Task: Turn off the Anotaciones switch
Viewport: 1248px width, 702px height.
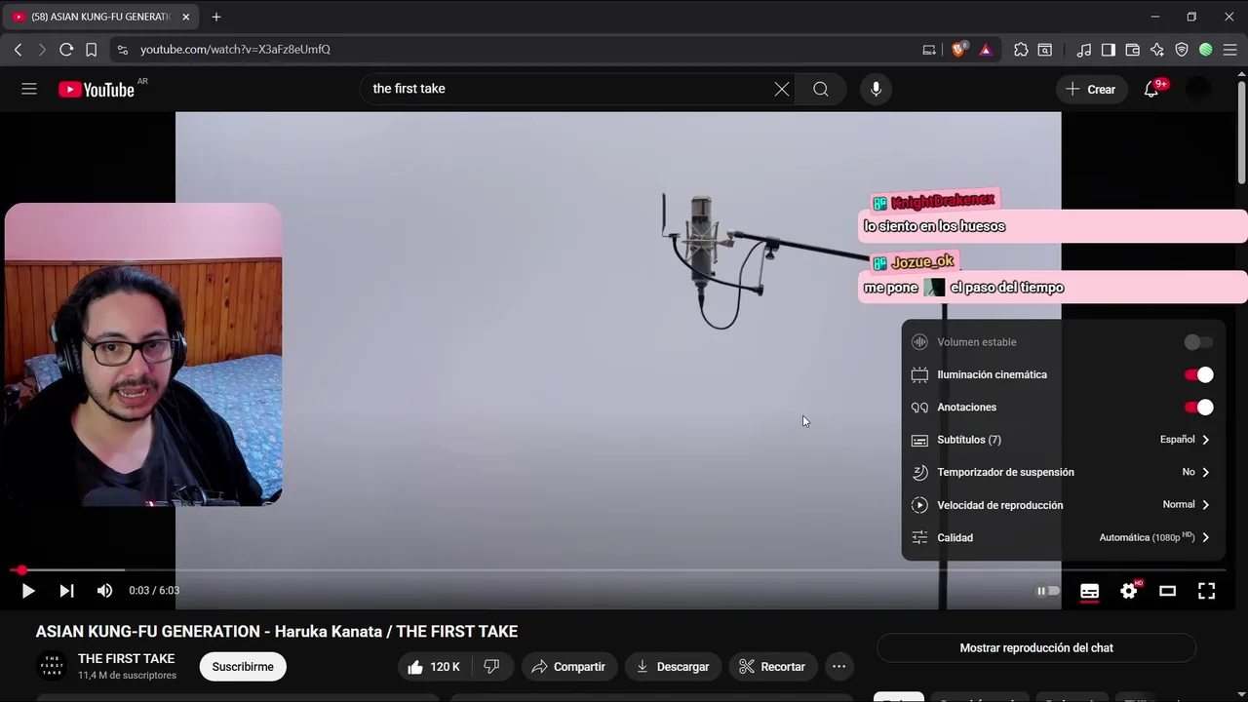Action: click(1198, 408)
